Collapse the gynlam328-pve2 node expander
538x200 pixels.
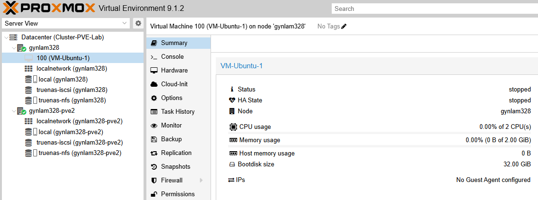14,111
